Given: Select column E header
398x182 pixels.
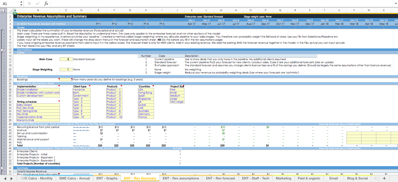Looking at the screenshot, I should click(x=98, y=10).
